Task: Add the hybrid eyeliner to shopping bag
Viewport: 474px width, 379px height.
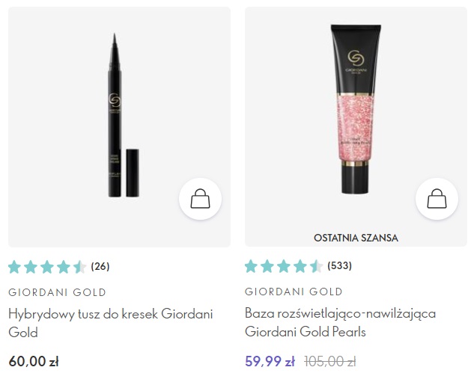Action: point(200,199)
